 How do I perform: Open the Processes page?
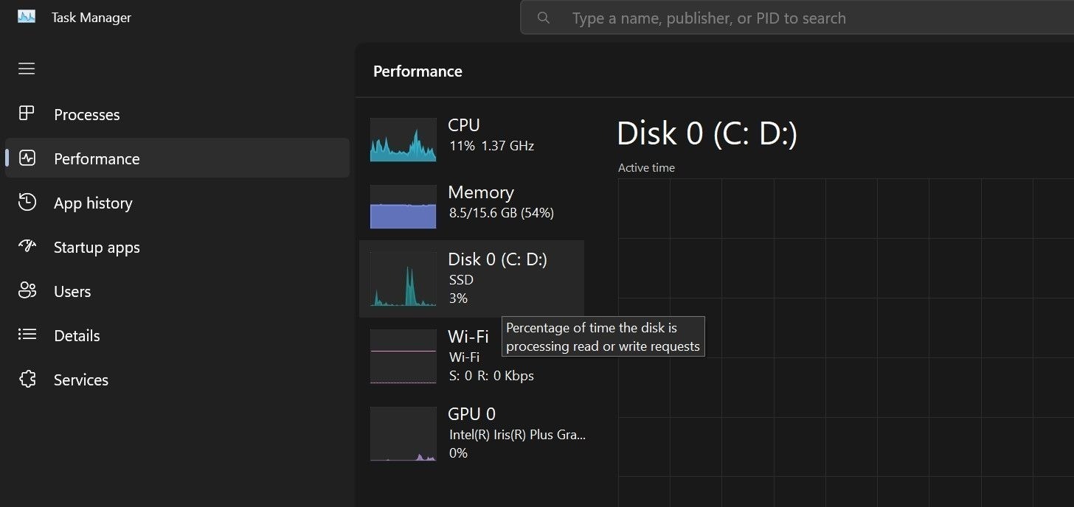[x=177, y=114]
